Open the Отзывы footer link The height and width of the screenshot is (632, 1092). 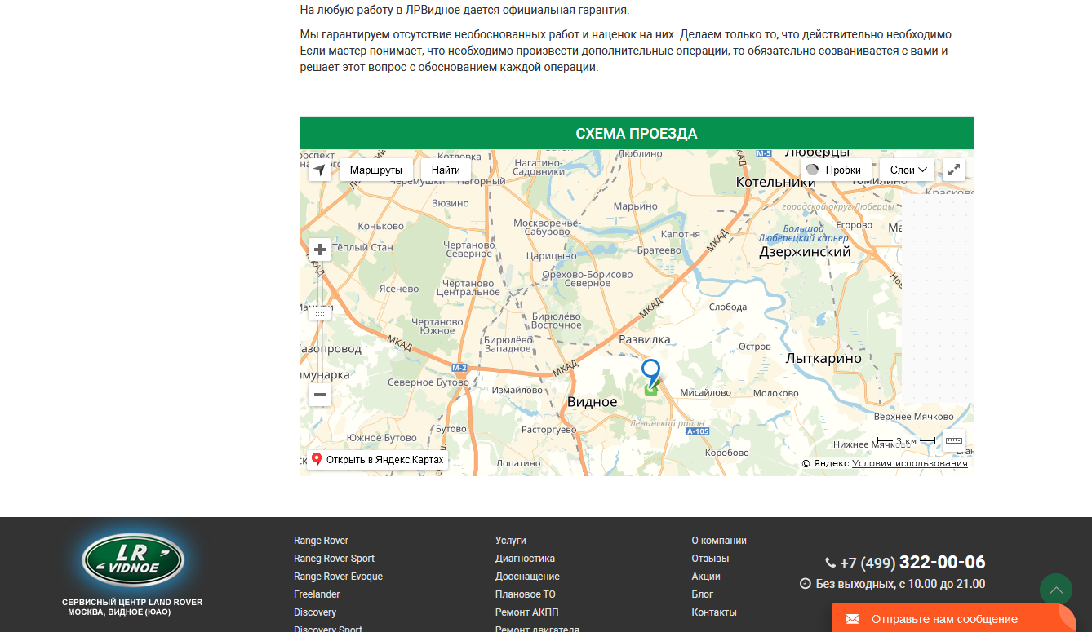tap(710, 559)
